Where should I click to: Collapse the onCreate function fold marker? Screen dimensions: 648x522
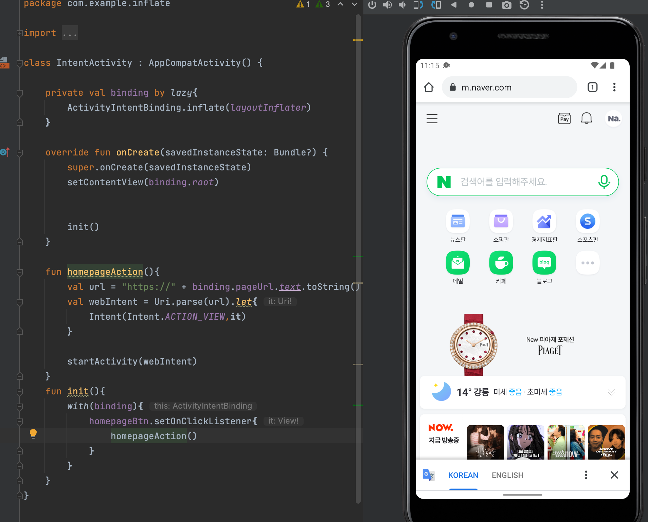pos(20,153)
